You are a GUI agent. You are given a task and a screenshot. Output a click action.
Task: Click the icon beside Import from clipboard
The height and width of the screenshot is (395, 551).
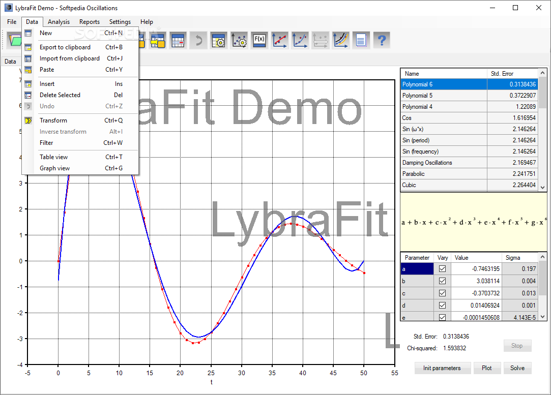point(28,58)
